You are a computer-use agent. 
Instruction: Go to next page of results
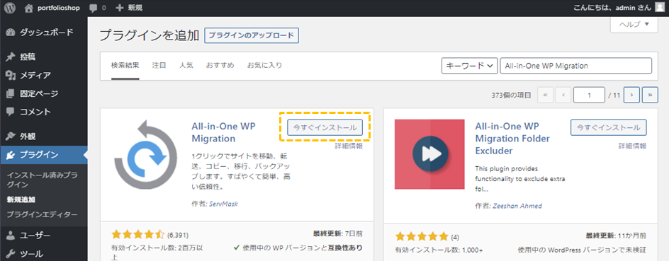coord(631,95)
